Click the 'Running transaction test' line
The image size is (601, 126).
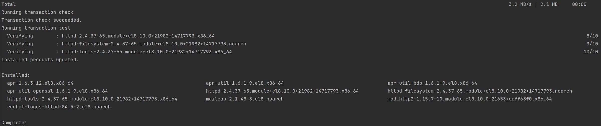coord(36,28)
